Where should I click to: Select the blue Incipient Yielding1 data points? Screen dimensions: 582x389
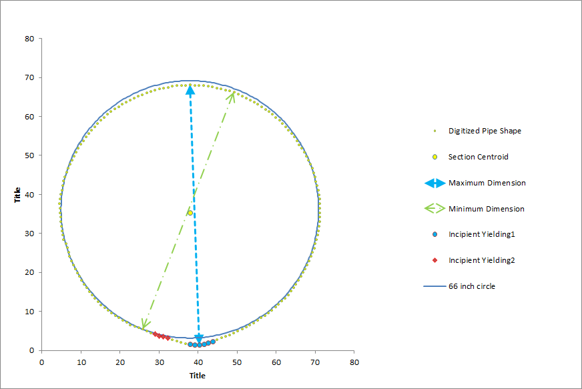point(202,344)
